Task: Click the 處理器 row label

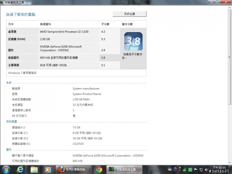Action: coord(12,32)
